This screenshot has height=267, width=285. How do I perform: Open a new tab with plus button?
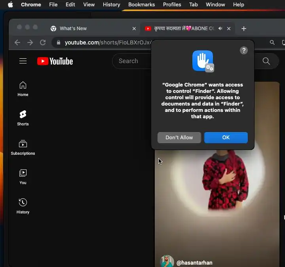coord(244,29)
